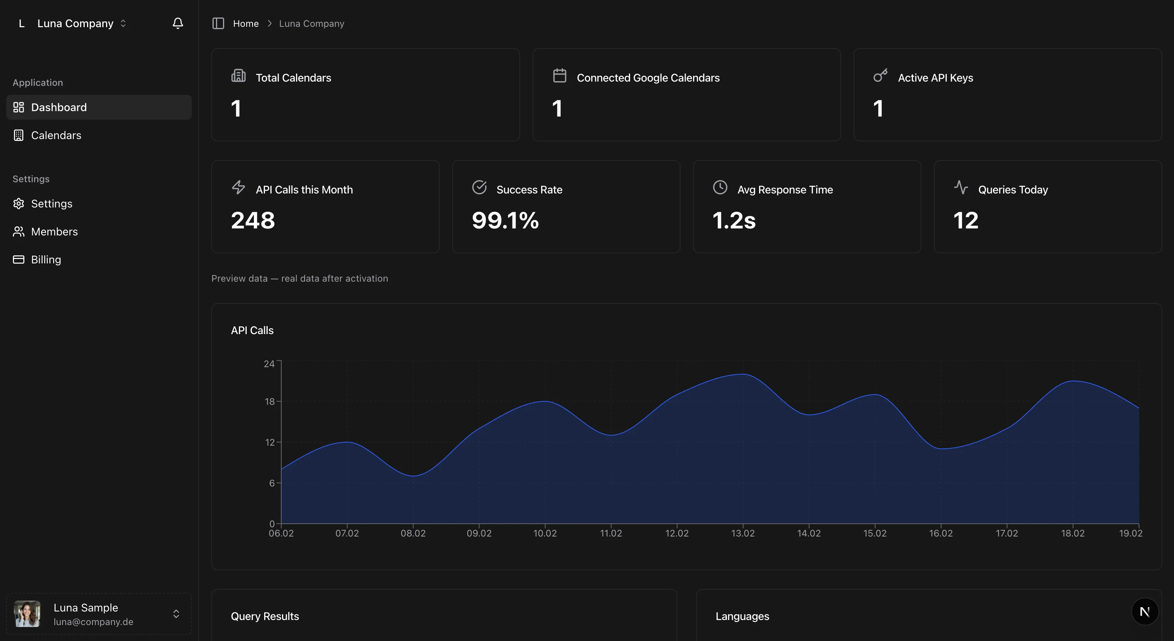Go to Members in sidebar
1174x641 pixels.
(54, 232)
